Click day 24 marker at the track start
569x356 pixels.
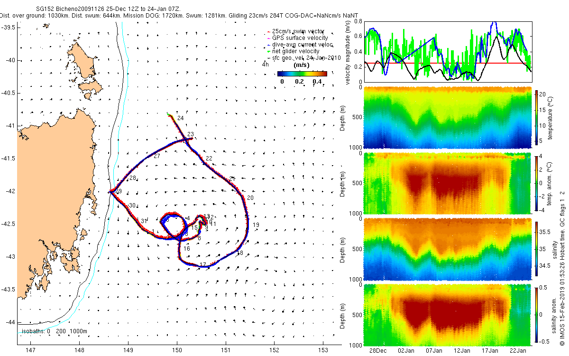(x=180, y=118)
